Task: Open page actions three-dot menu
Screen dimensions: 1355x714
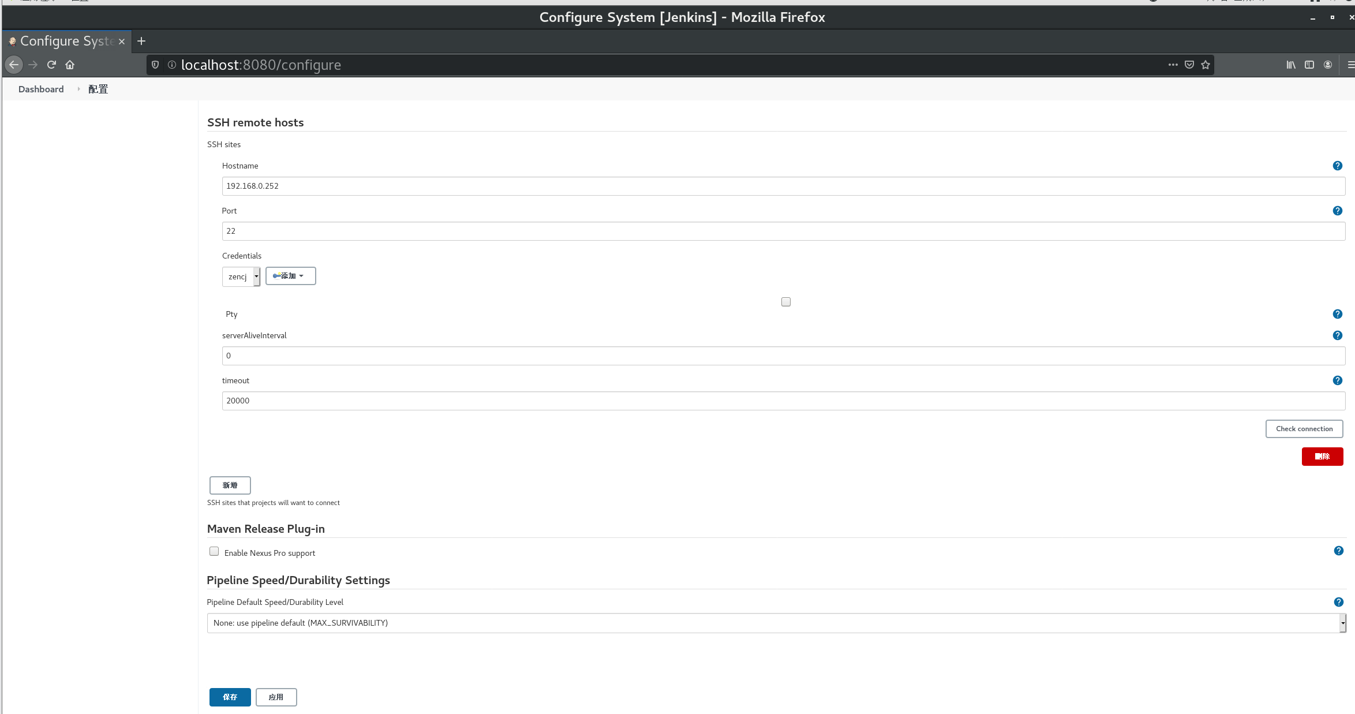Action: point(1173,65)
